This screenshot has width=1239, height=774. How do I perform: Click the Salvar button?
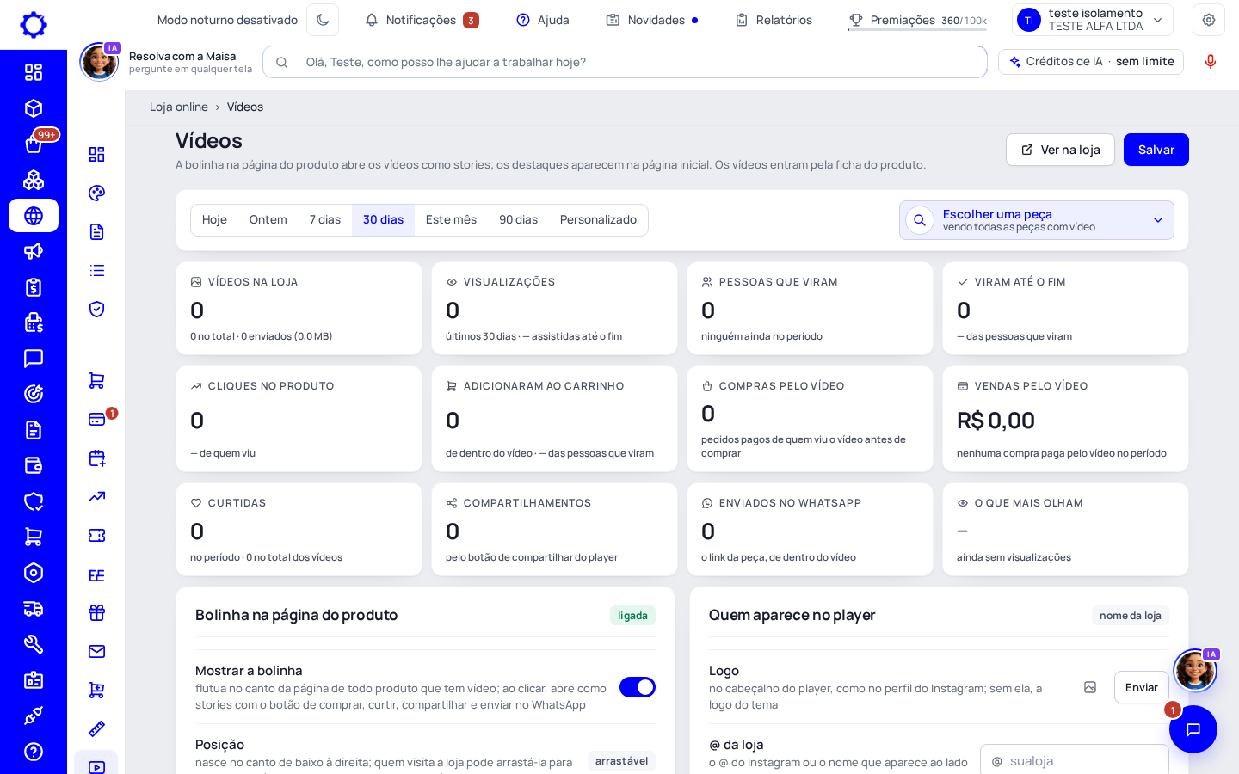click(x=1156, y=150)
